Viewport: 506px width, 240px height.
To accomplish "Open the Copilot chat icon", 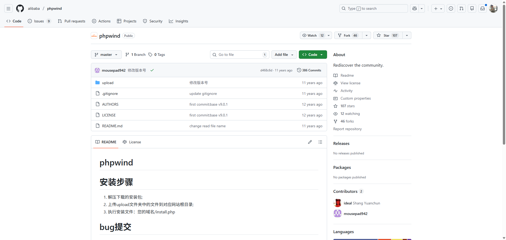I will (415, 8).
